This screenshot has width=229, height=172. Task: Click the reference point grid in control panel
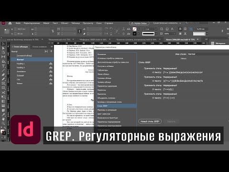[7, 31]
